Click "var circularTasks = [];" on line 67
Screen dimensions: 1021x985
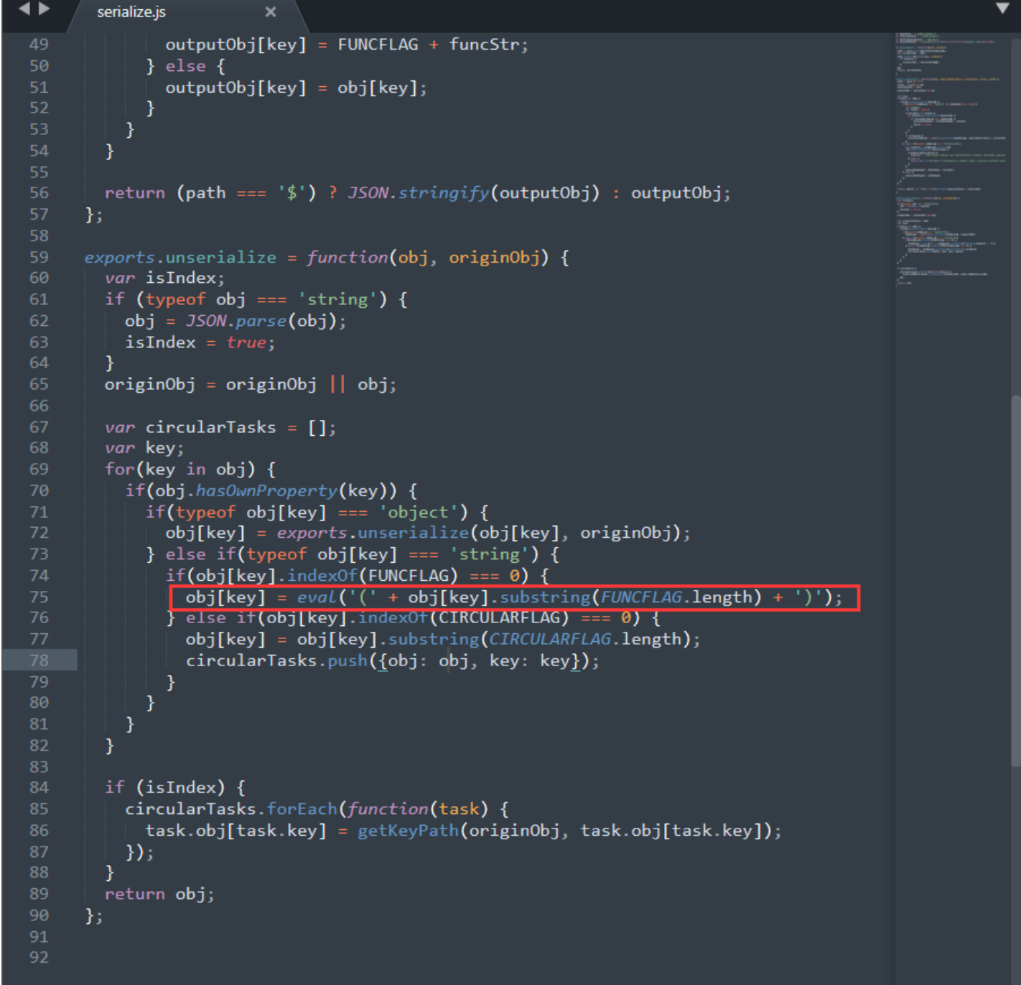(220, 427)
